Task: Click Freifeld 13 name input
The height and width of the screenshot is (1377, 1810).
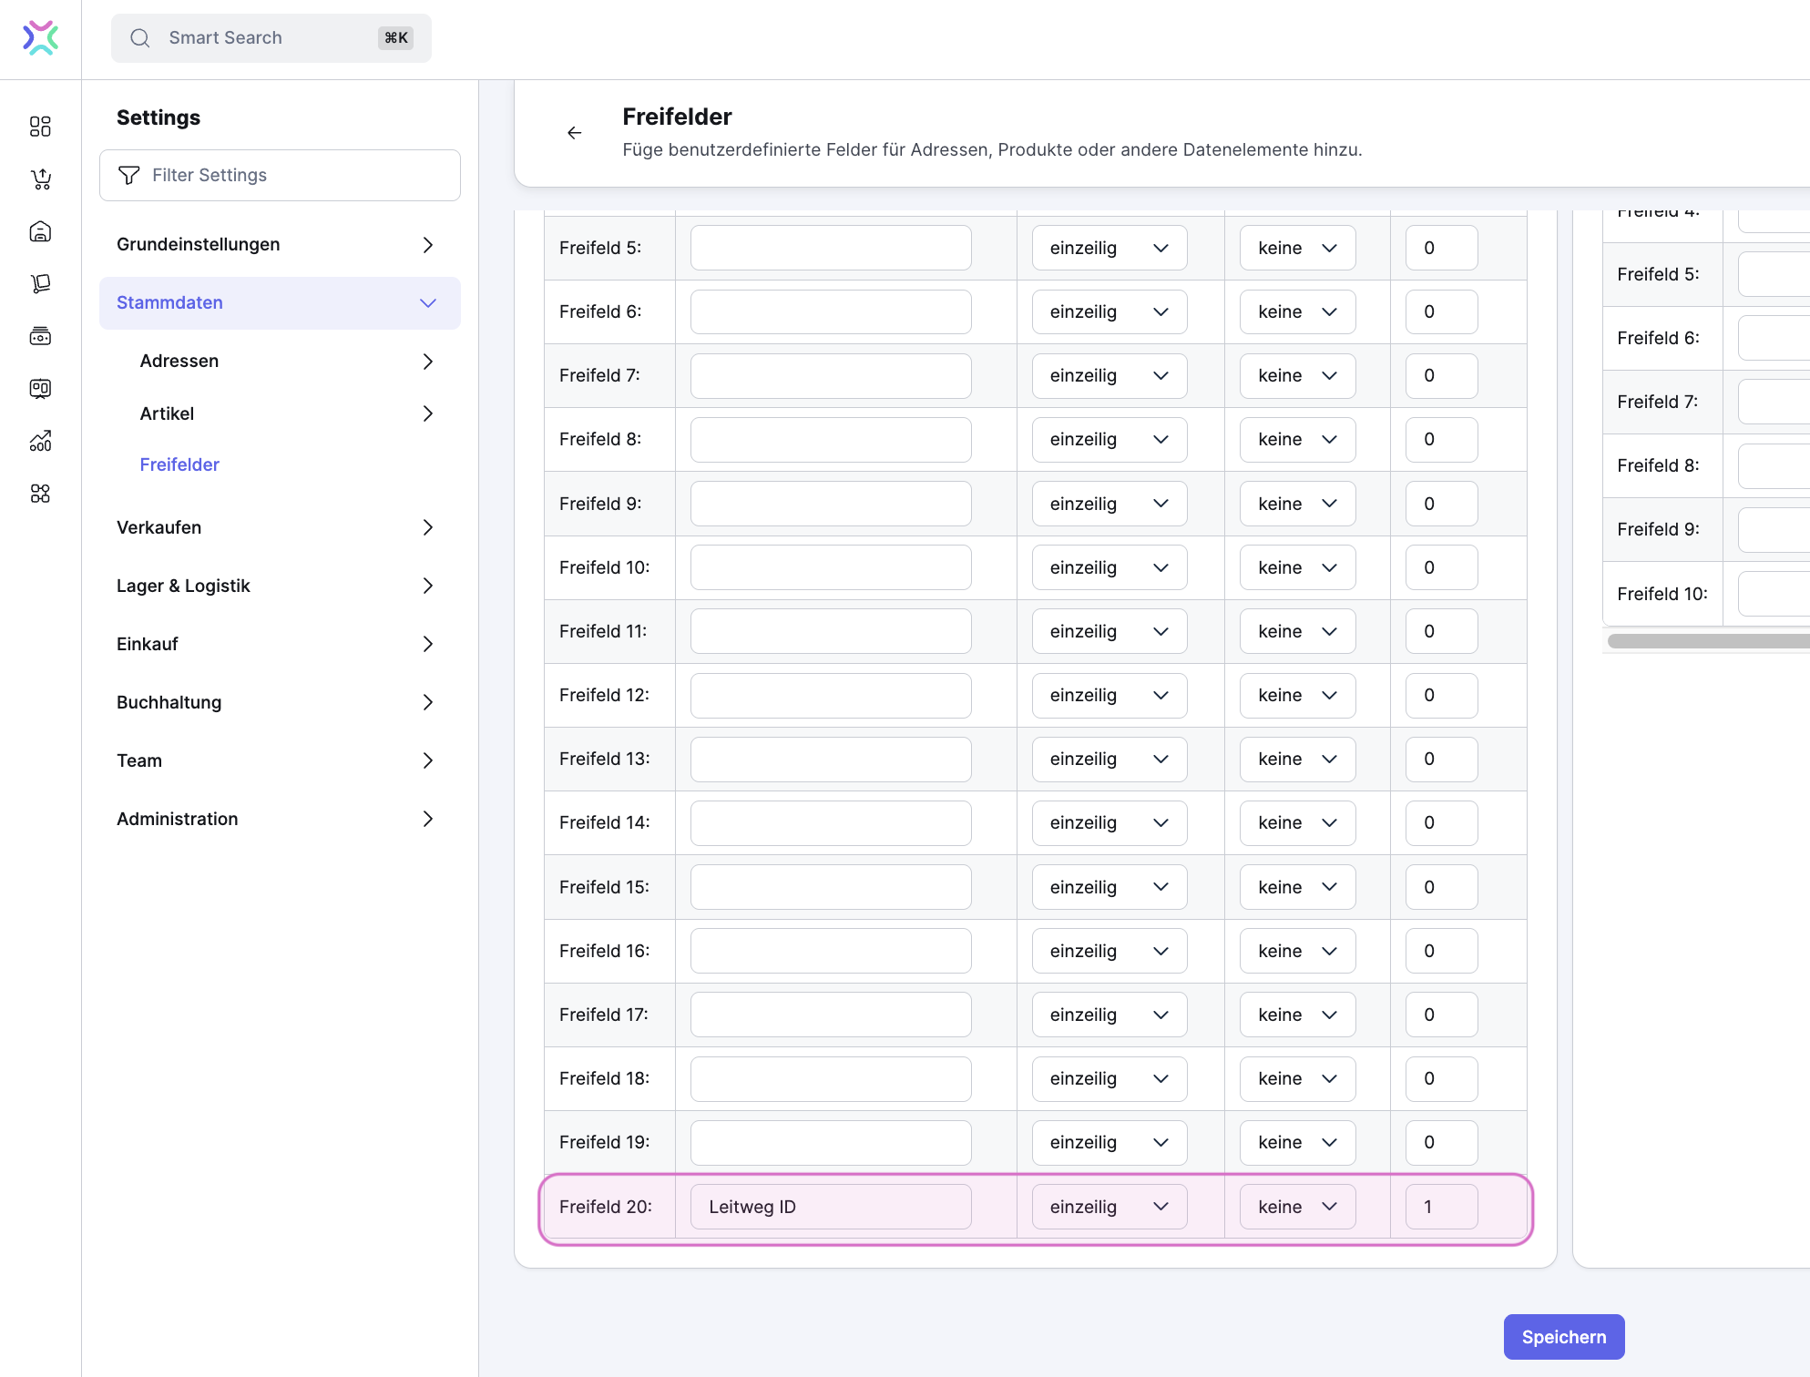Action: click(831, 760)
